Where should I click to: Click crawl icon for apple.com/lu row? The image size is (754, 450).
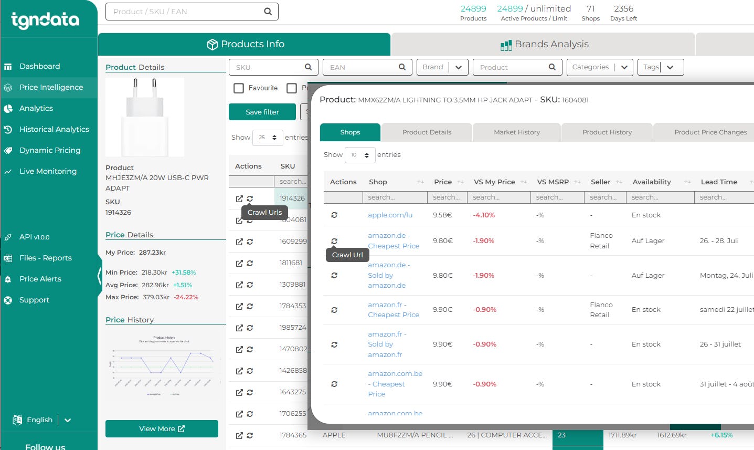334,215
